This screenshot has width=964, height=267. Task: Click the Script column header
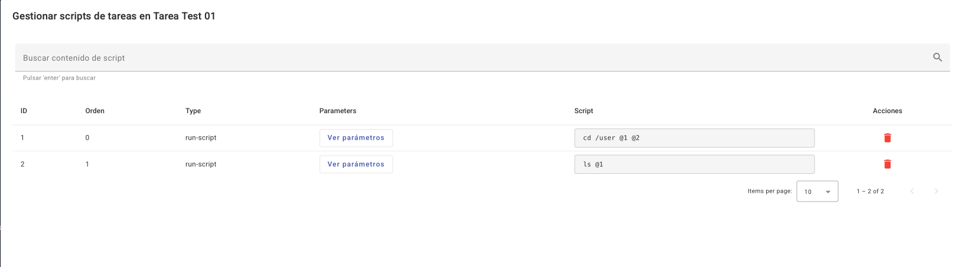pyautogui.click(x=584, y=111)
